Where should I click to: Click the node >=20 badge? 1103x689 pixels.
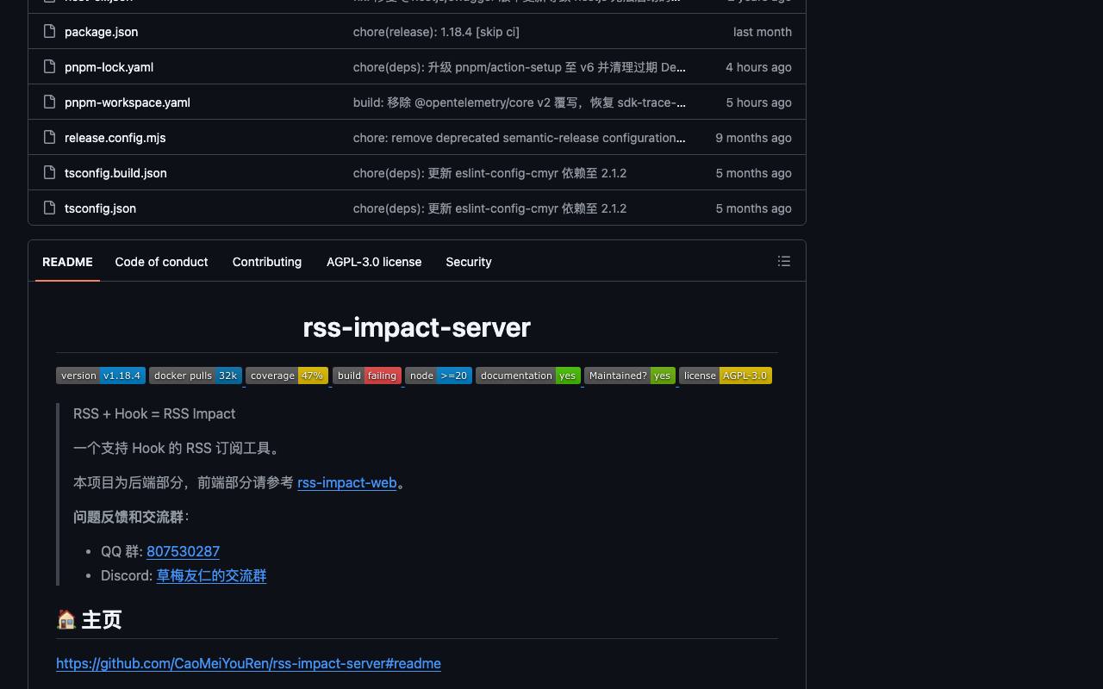click(439, 376)
